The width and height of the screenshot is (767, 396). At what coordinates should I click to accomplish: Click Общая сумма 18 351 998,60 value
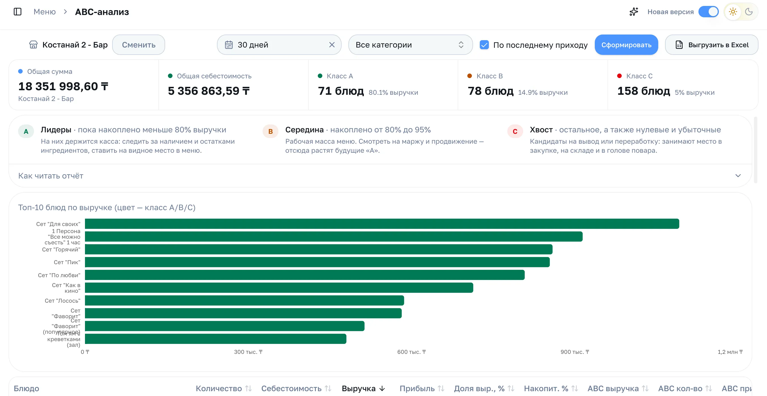pos(63,87)
